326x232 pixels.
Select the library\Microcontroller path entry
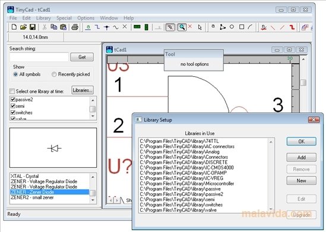point(187,183)
